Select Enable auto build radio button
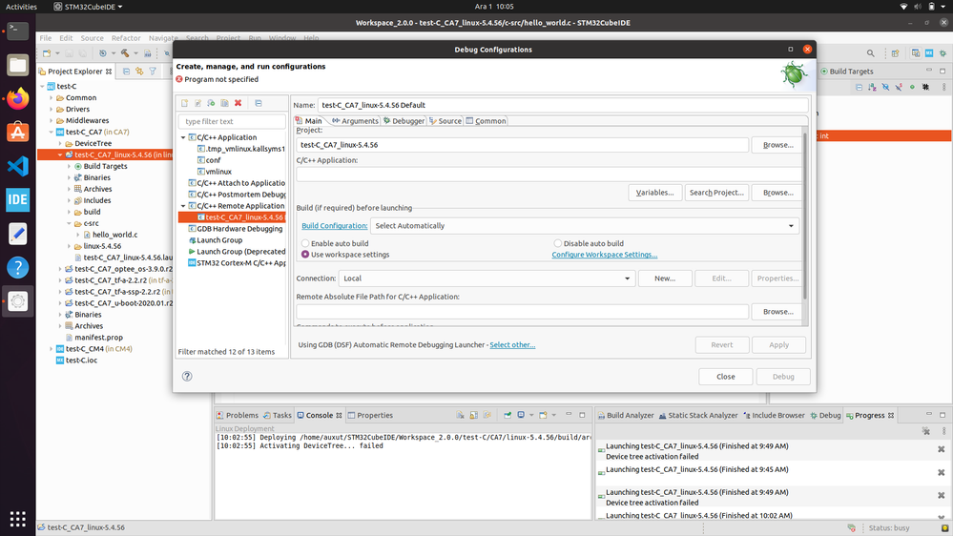This screenshot has height=536, width=953. [x=305, y=243]
